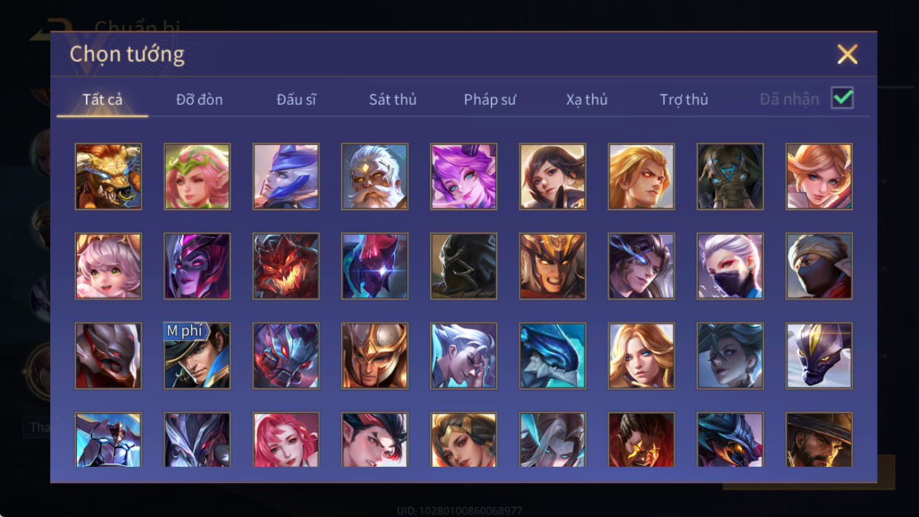This screenshot has height=517, width=919.
Task: Select the elephant-masked hero with blue triangle
Action: click(x=730, y=177)
